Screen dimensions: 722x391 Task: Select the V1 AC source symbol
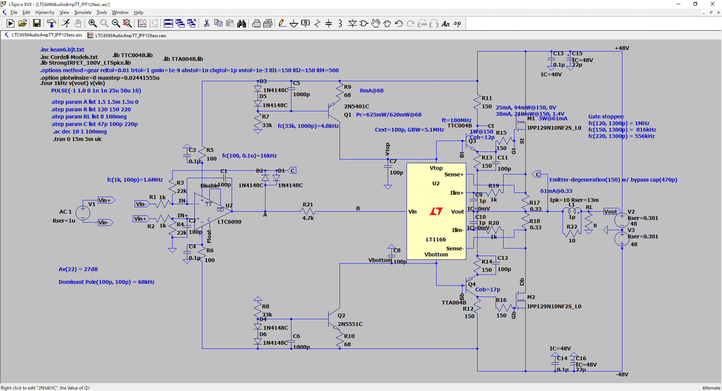point(84,212)
